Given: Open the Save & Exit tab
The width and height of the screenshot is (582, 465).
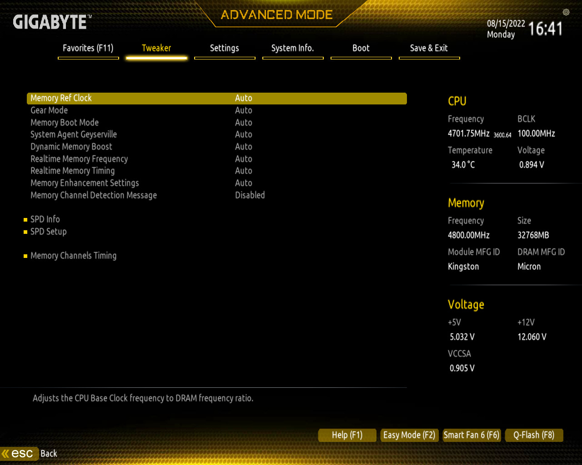Looking at the screenshot, I should click(429, 48).
